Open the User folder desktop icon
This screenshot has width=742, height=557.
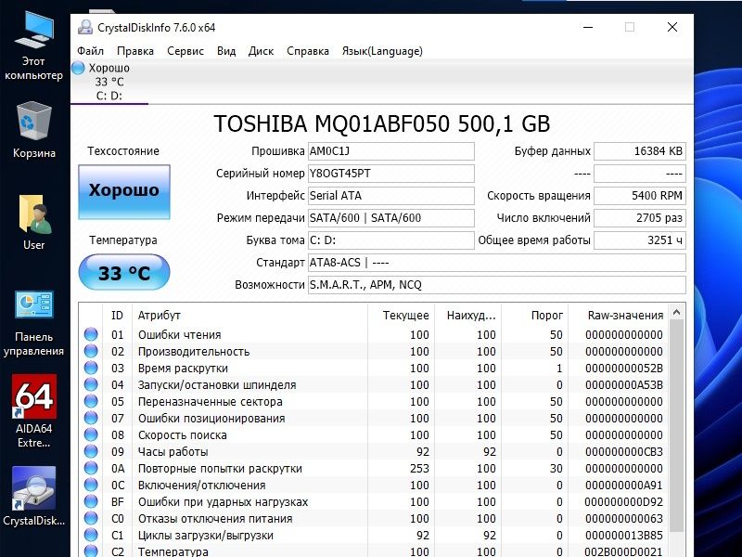[x=33, y=222]
